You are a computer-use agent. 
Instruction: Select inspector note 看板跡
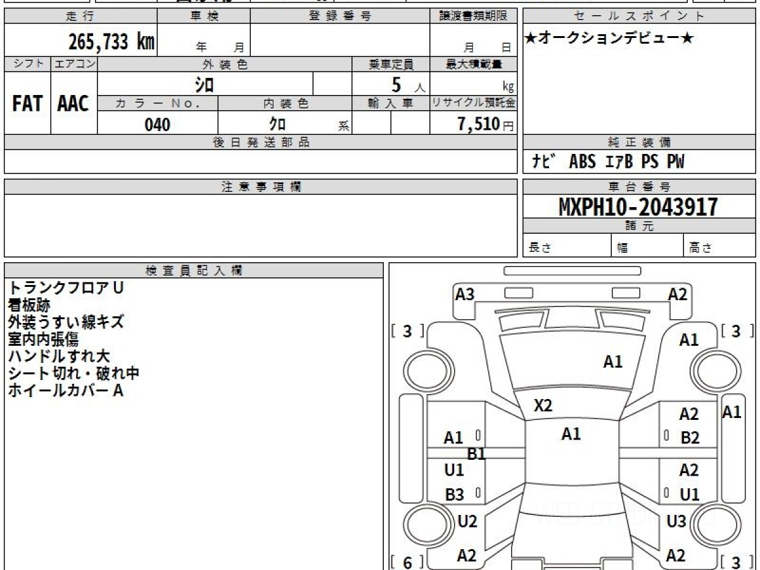(x=28, y=305)
